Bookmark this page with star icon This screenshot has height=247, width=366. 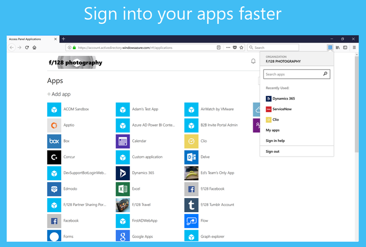[242, 48]
